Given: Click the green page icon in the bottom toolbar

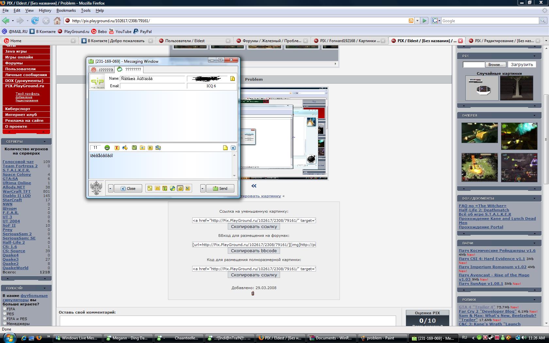Looking at the screenshot, I should (165, 188).
